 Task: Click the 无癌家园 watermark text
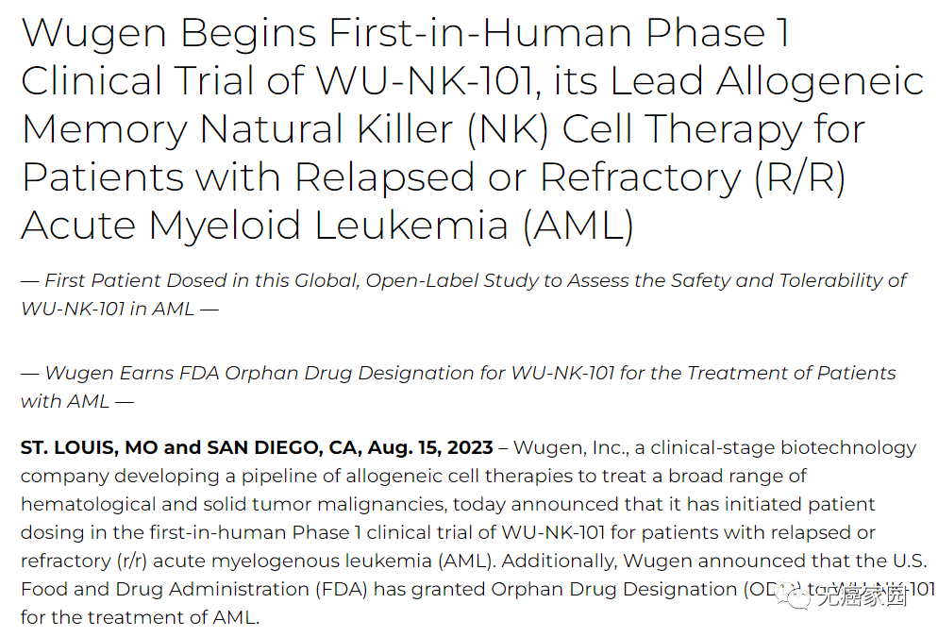tap(862, 596)
